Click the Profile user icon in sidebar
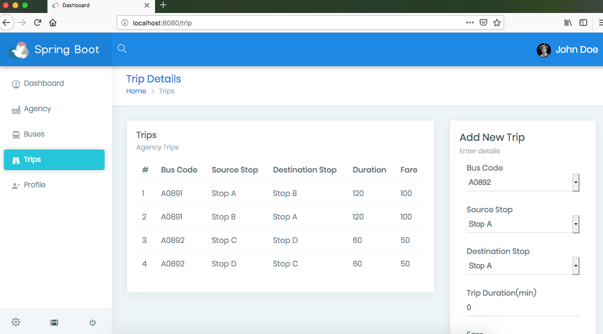Image resolution: width=603 pixels, height=334 pixels. (x=16, y=185)
